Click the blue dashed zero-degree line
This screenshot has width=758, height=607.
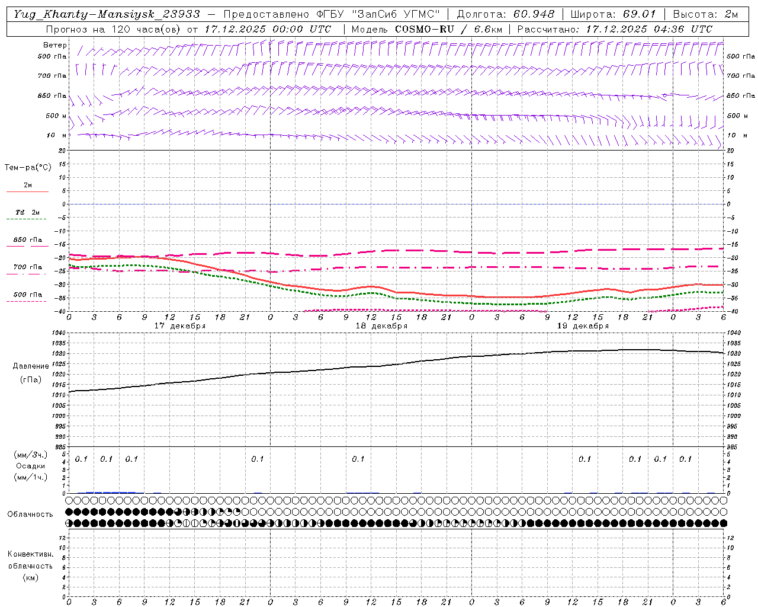click(397, 204)
